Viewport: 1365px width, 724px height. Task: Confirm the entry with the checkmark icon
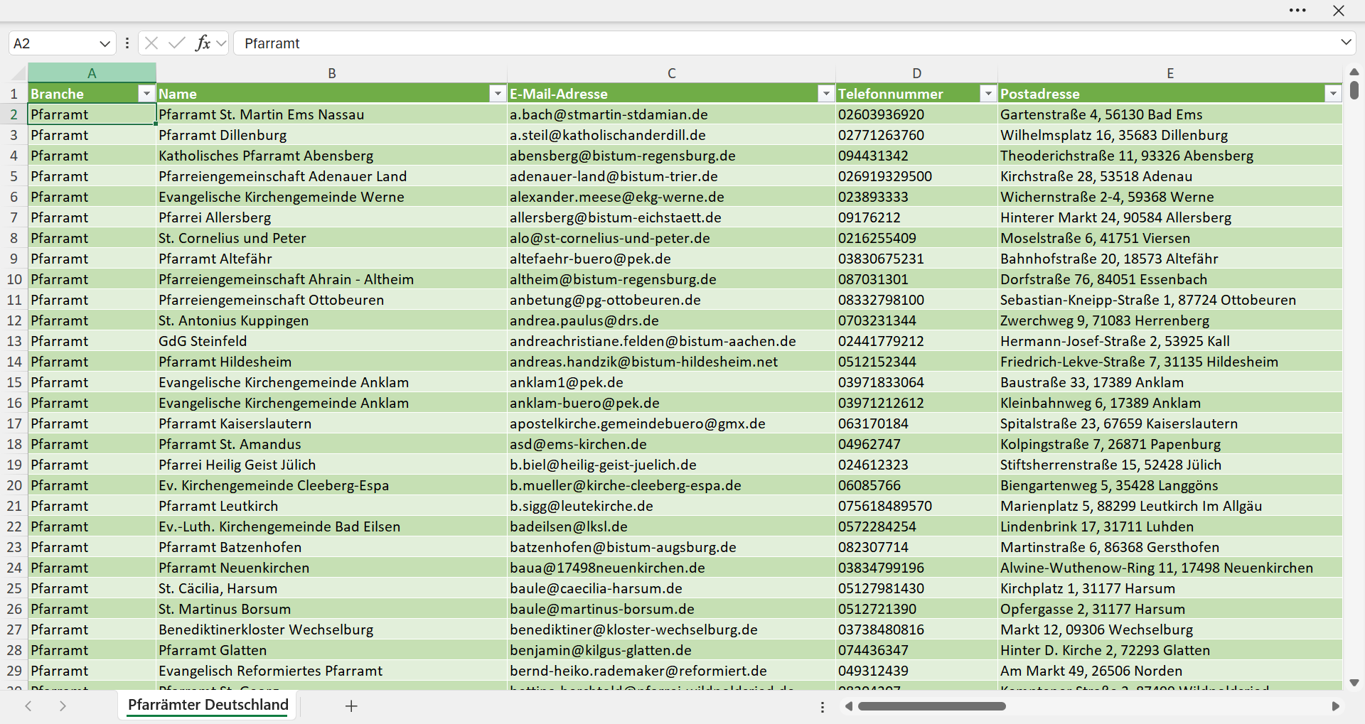pyautogui.click(x=177, y=43)
